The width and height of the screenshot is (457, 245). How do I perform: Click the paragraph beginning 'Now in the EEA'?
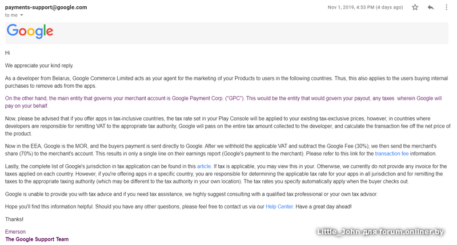[223, 150]
